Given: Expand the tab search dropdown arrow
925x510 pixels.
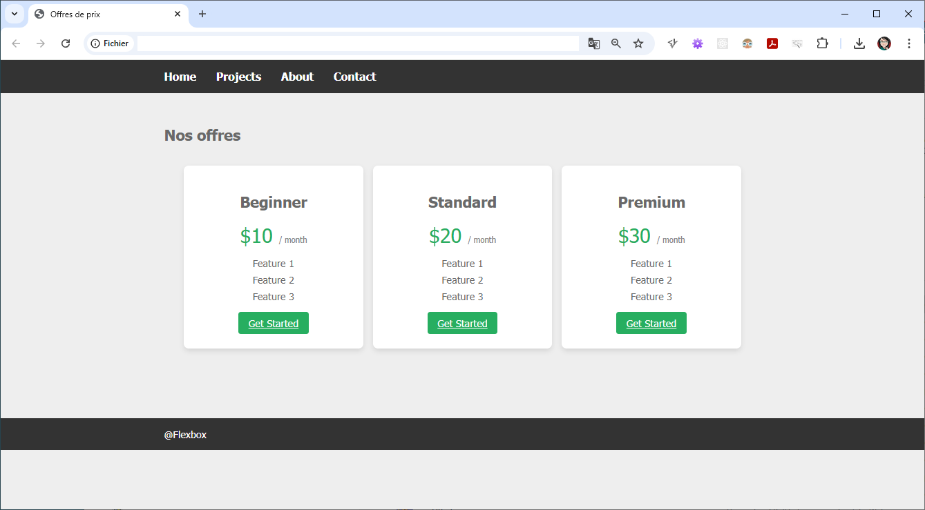Looking at the screenshot, I should click(x=14, y=14).
